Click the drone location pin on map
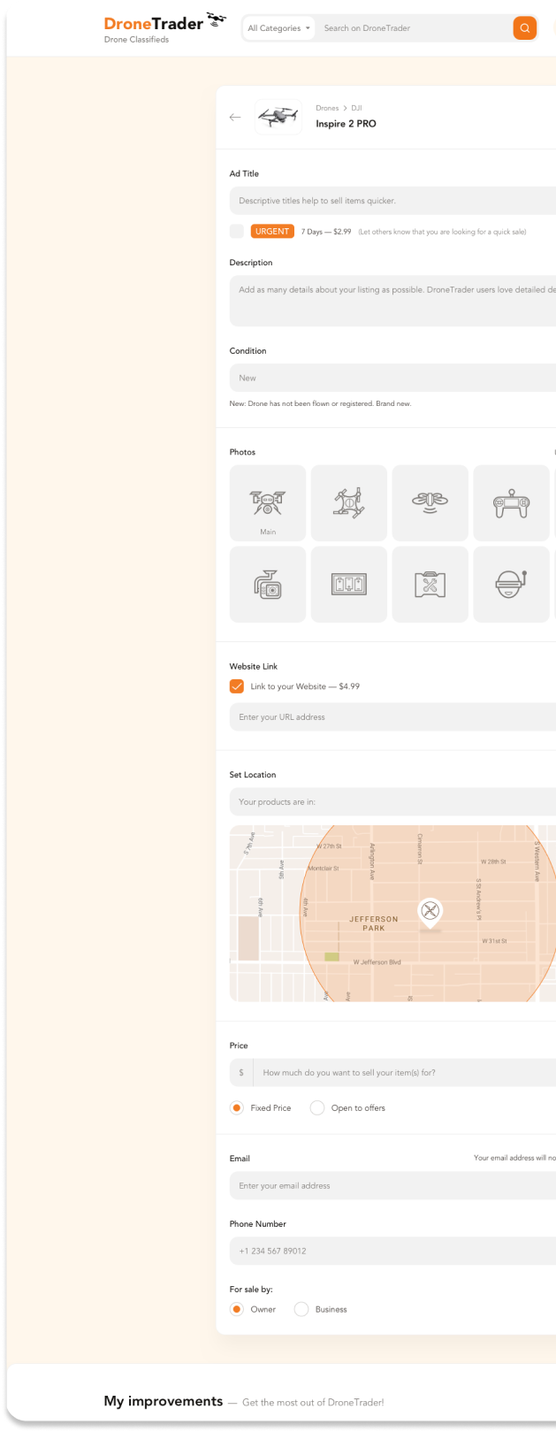The width and height of the screenshot is (556, 1432). (x=430, y=912)
